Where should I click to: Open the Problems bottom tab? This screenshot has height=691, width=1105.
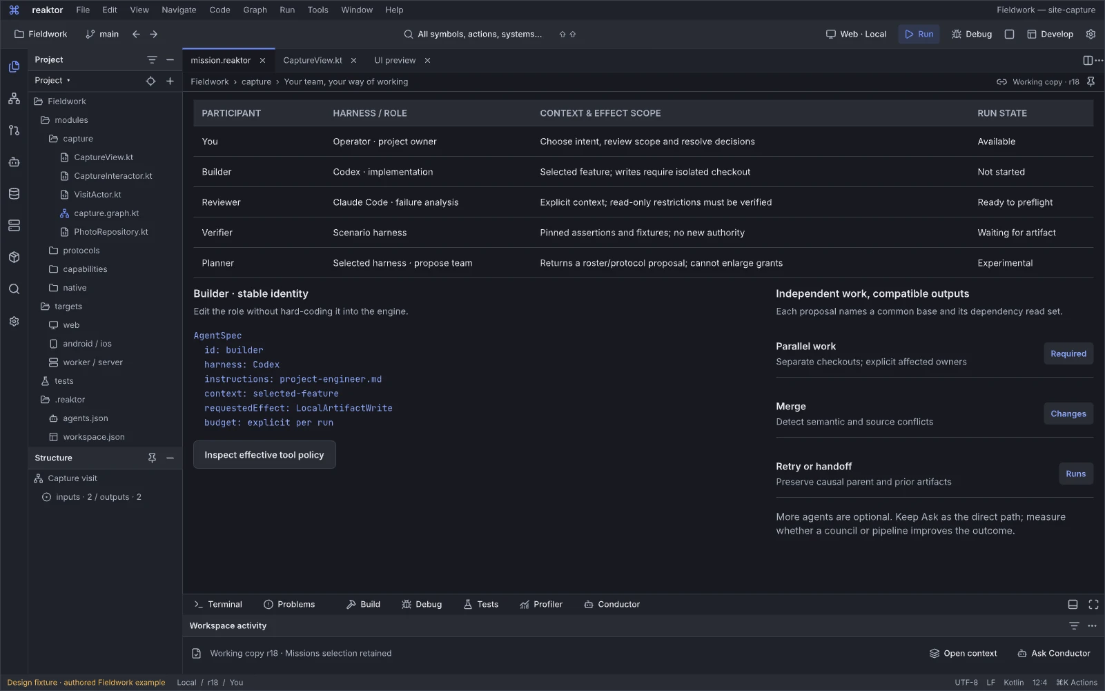289,605
